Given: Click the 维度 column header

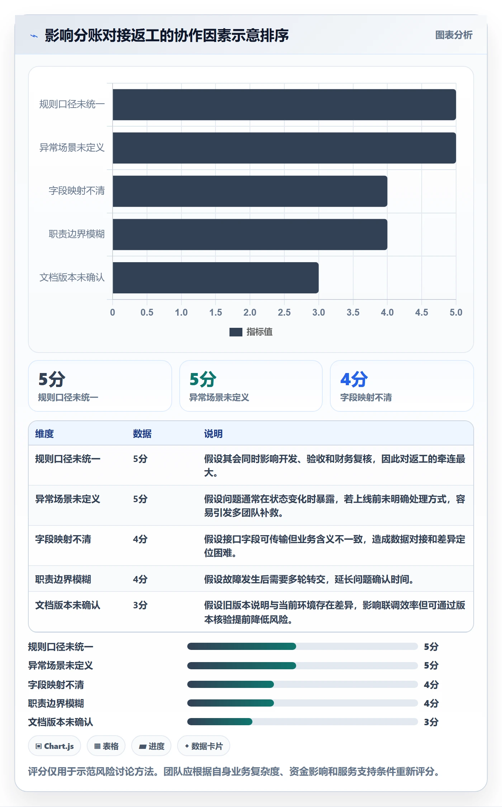Looking at the screenshot, I should click(x=44, y=434).
